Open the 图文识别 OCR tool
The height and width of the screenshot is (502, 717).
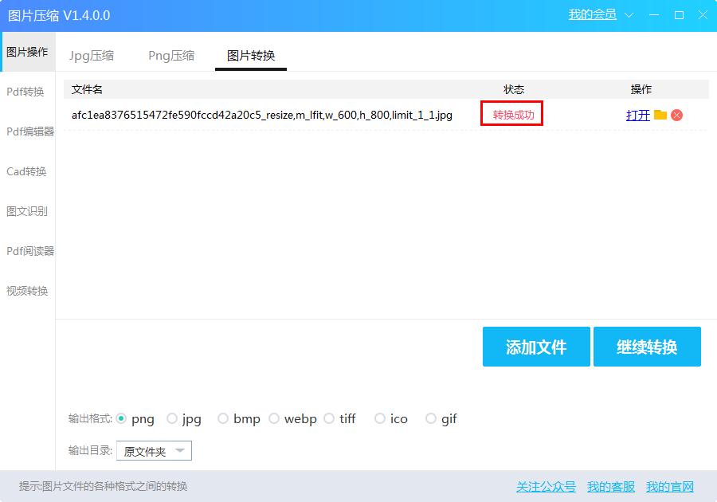coord(26,211)
